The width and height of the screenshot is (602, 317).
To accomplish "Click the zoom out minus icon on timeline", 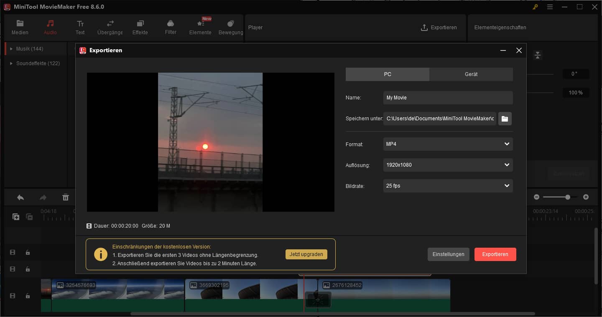I will tap(536, 197).
